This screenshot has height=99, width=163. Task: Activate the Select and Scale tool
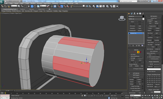(x=38, y=6)
